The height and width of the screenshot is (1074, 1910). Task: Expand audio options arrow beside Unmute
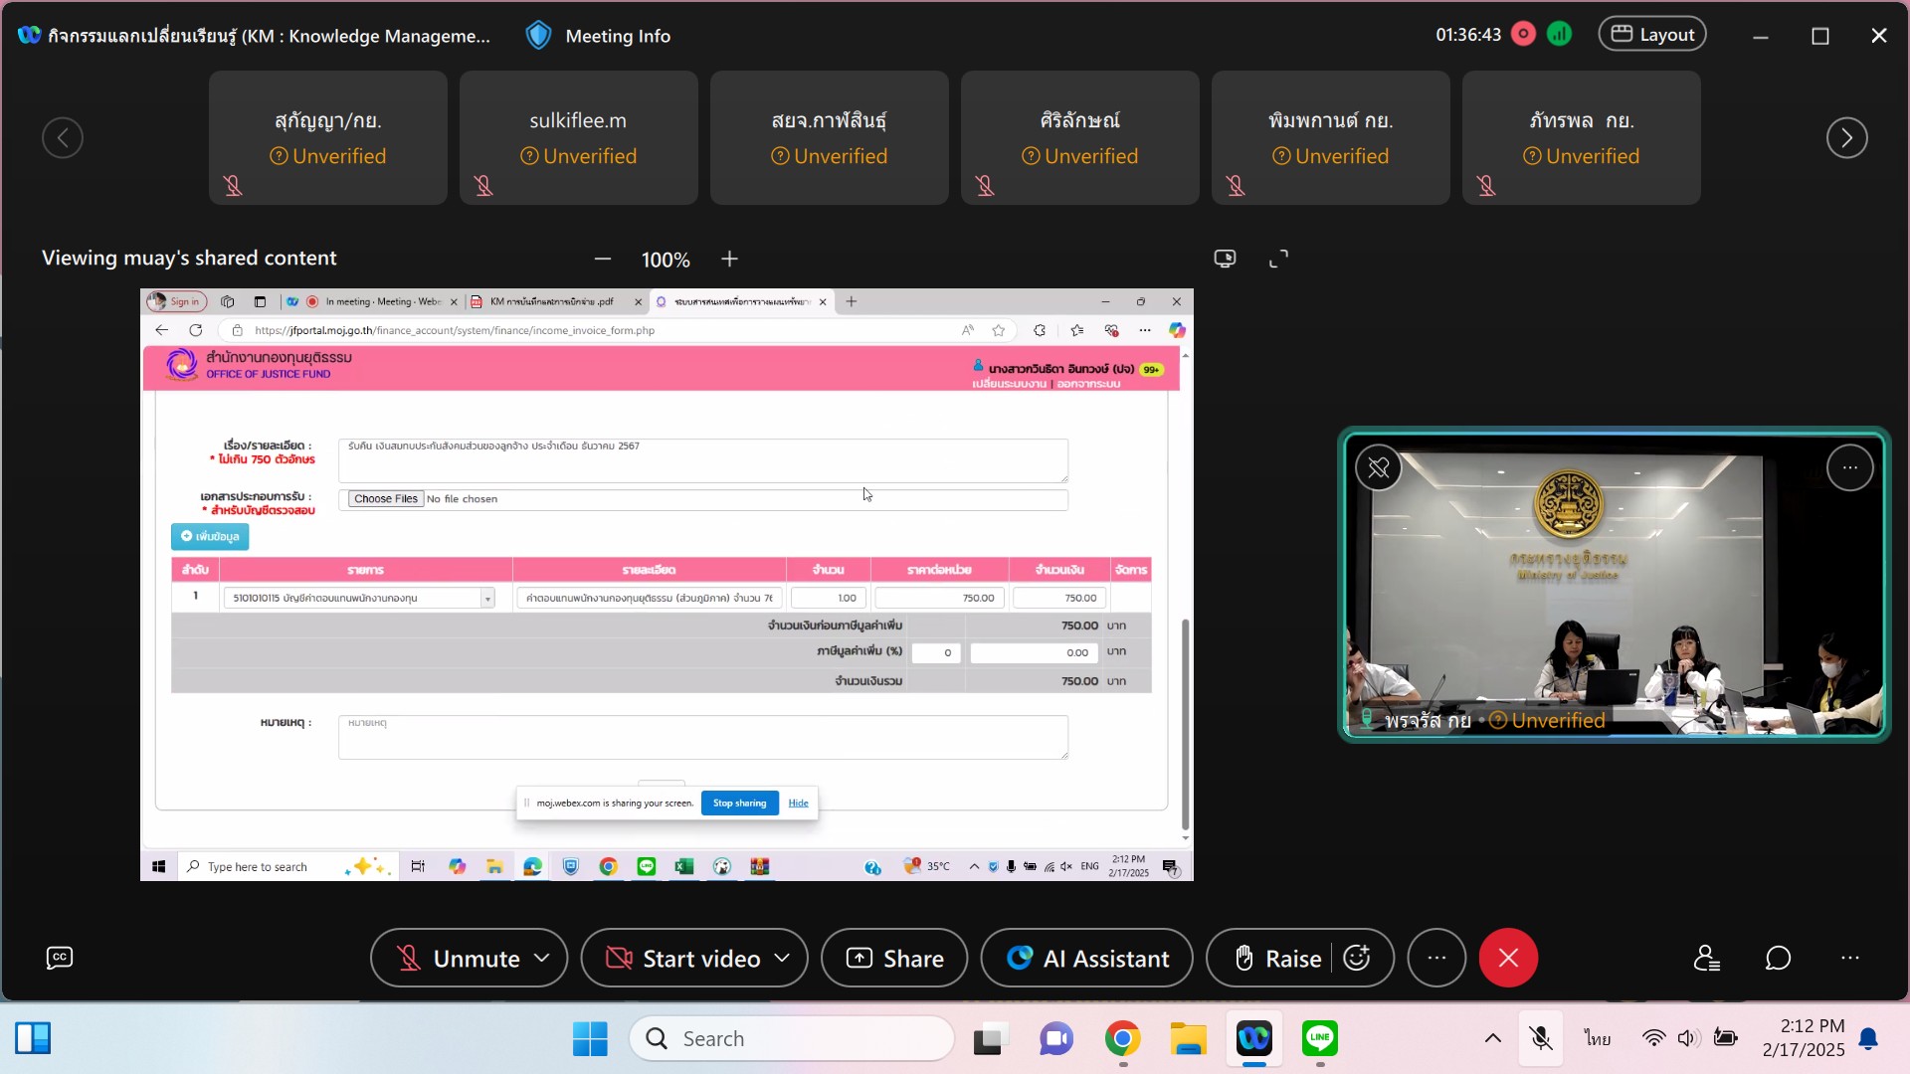(x=542, y=958)
